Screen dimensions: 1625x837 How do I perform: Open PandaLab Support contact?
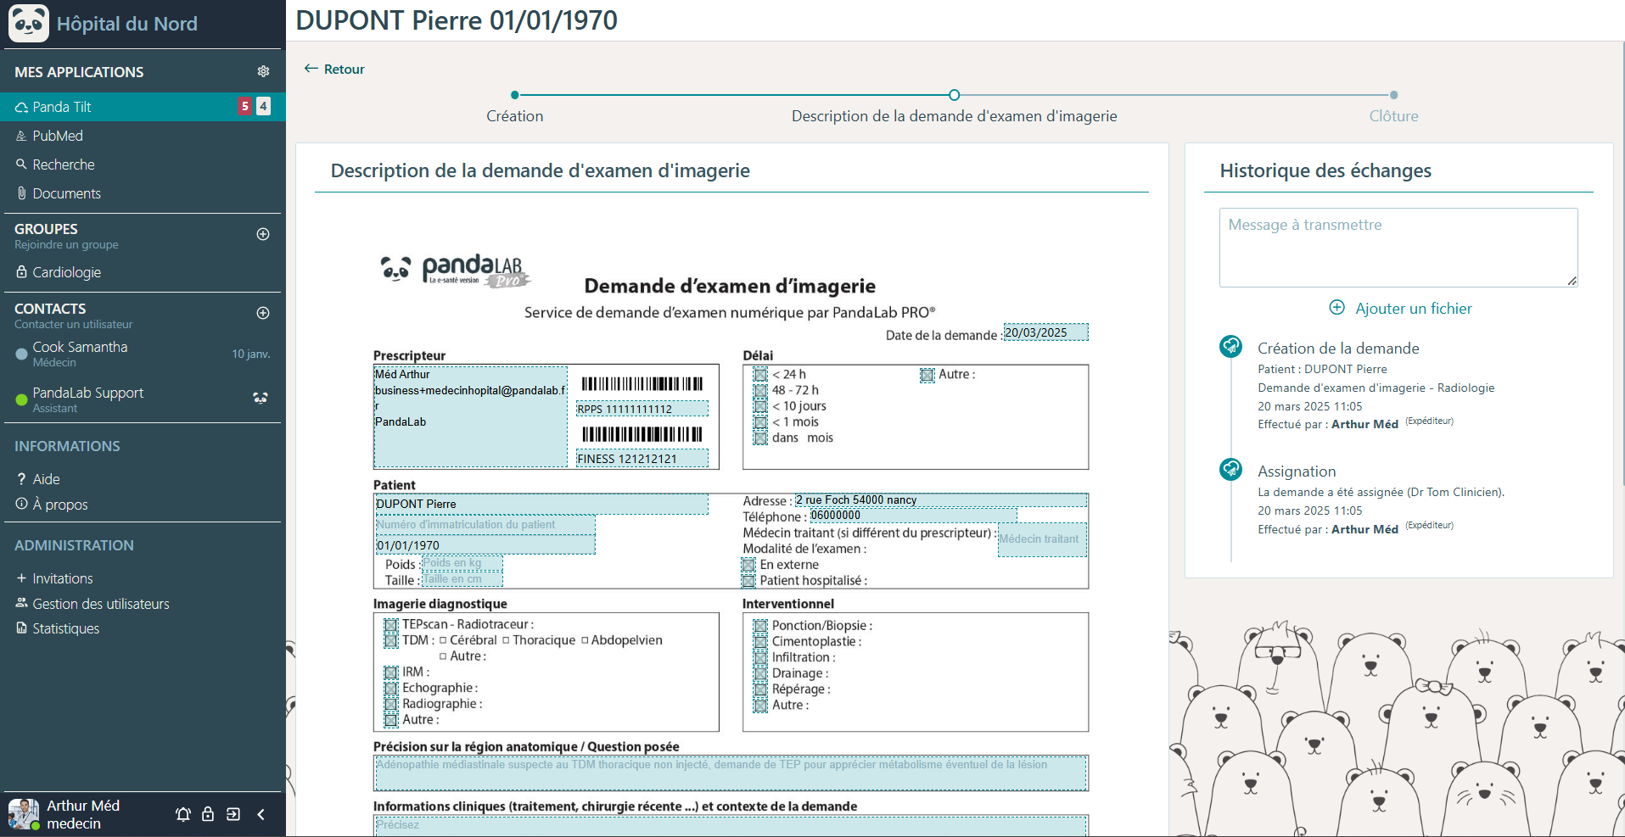[x=141, y=399]
